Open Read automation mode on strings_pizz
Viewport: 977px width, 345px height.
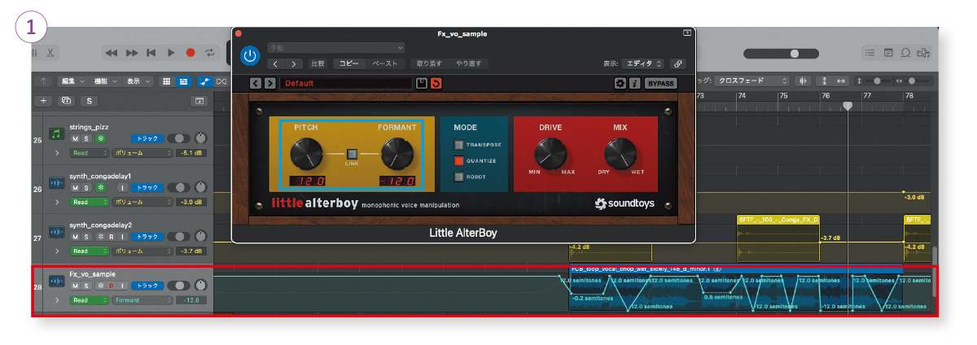pyautogui.click(x=89, y=153)
